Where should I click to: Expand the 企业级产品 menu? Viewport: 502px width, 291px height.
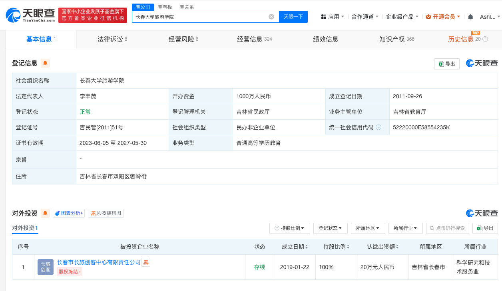(x=402, y=17)
